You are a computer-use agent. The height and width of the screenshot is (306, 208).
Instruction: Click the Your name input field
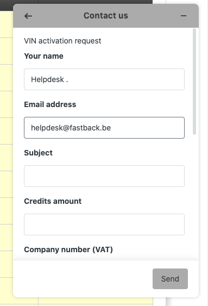click(104, 79)
